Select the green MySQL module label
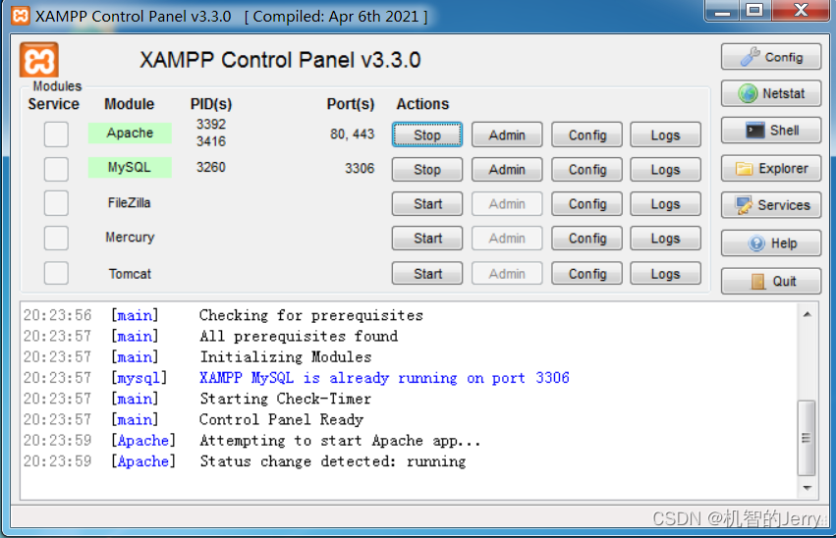 tap(130, 167)
